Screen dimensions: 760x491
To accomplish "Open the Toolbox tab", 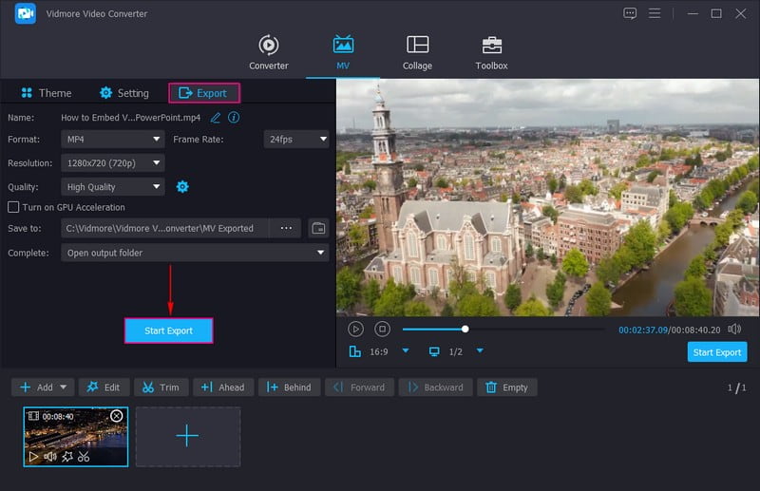I will (x=491, y=52).
